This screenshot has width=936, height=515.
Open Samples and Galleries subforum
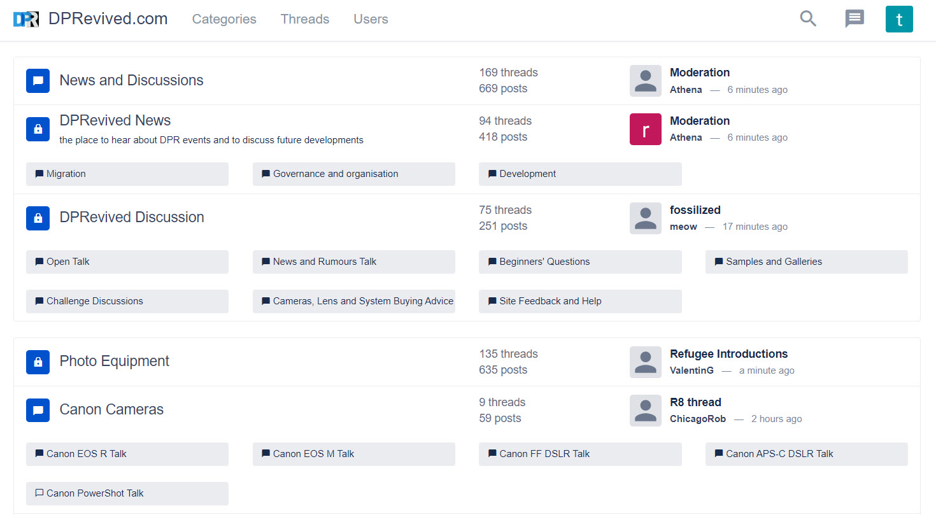[x=807, y=262]
